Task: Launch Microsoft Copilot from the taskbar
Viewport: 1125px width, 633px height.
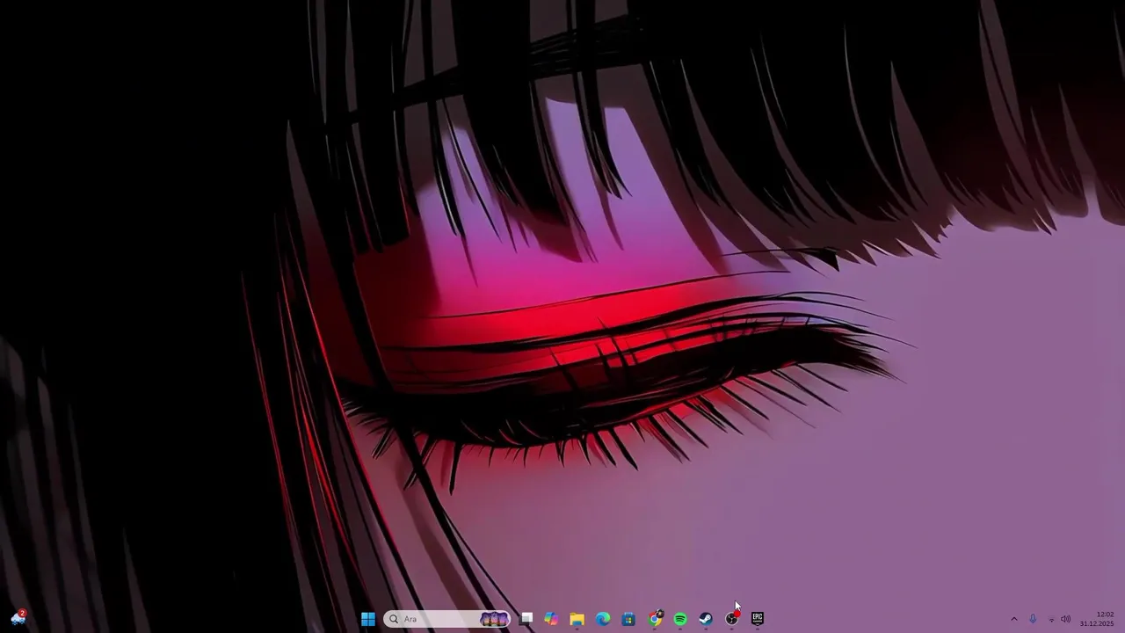Action: click(551, 619)
